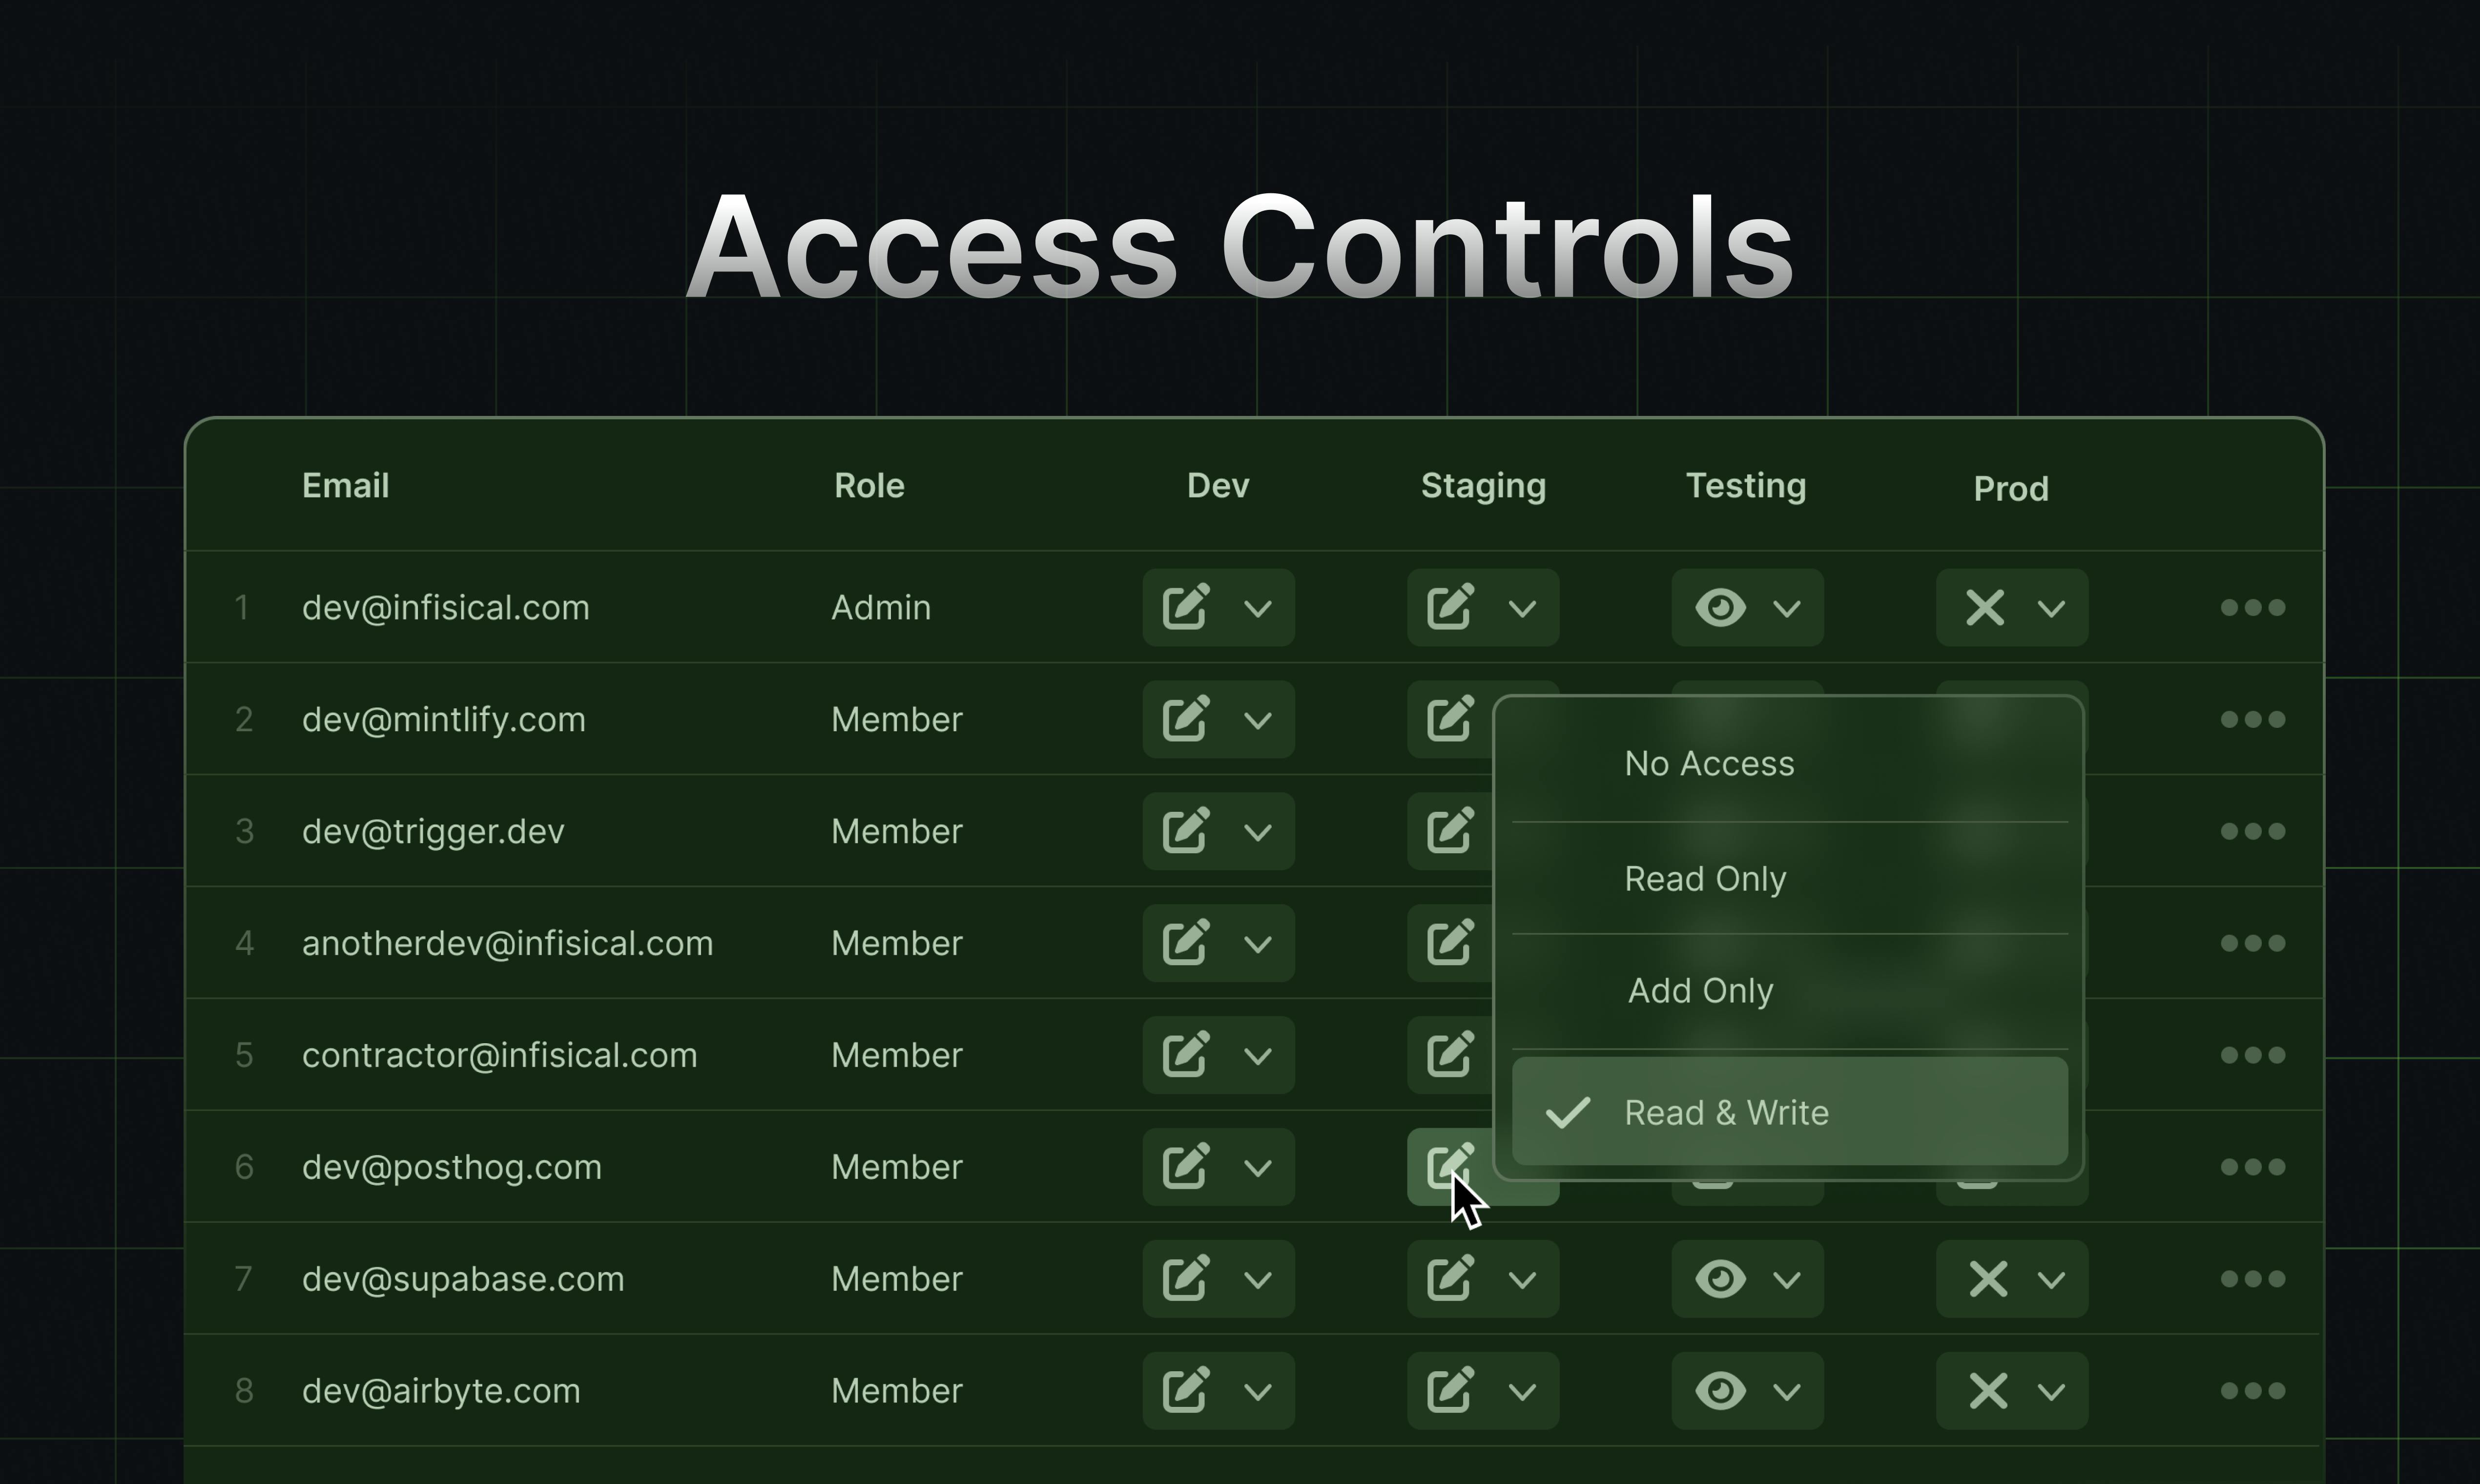Expand the Dev chevron for dev@supabase.com
The image size is (2480, 1484).
coord(1258,1281)
